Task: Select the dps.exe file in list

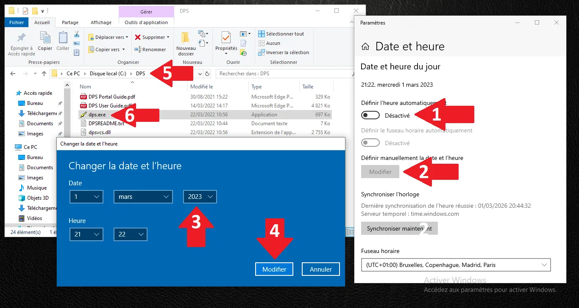Action: (x=97, y=115)
